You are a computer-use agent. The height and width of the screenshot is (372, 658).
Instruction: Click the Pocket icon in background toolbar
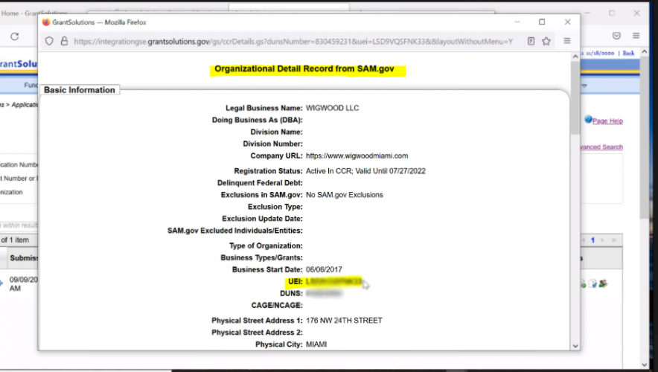[616, 36]
